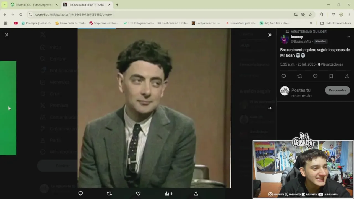Open the Donaciones para laa... bookmark
Screen dimensions: 354x199
pos(241,23)
